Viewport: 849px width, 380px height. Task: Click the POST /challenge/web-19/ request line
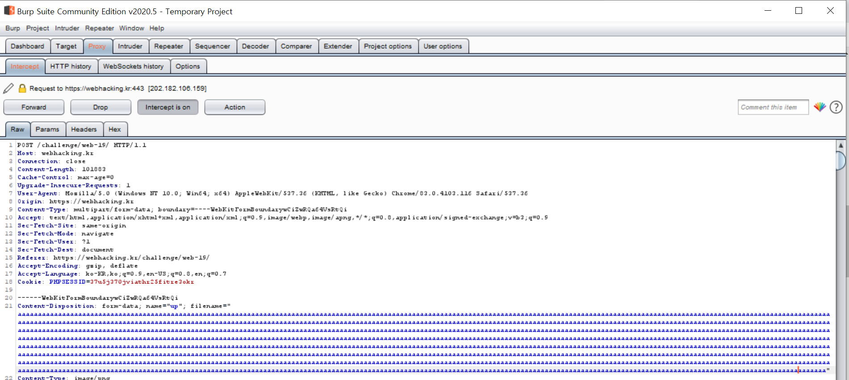tap(82, 145)
